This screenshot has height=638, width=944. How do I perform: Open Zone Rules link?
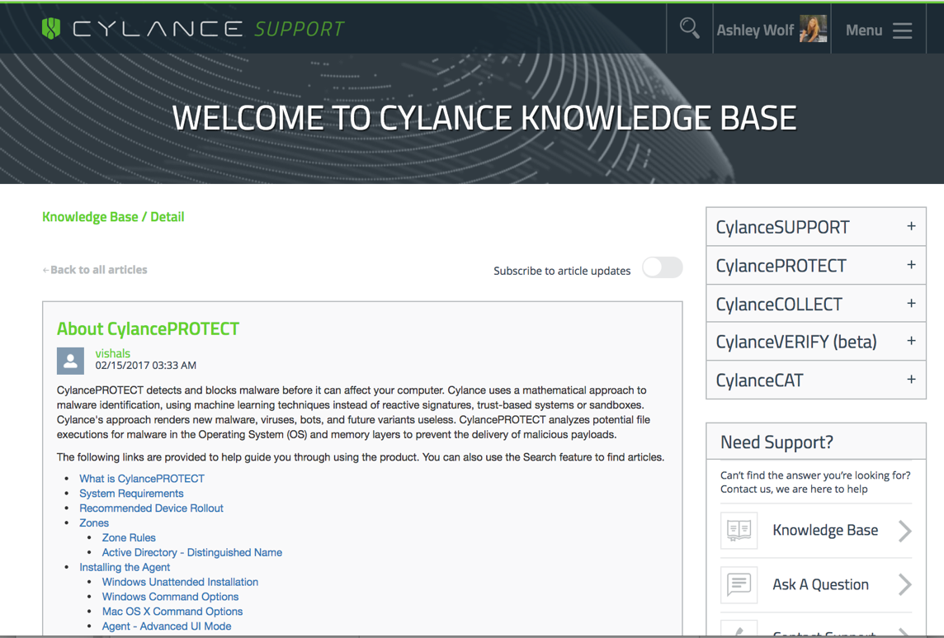tap(129, 537)
